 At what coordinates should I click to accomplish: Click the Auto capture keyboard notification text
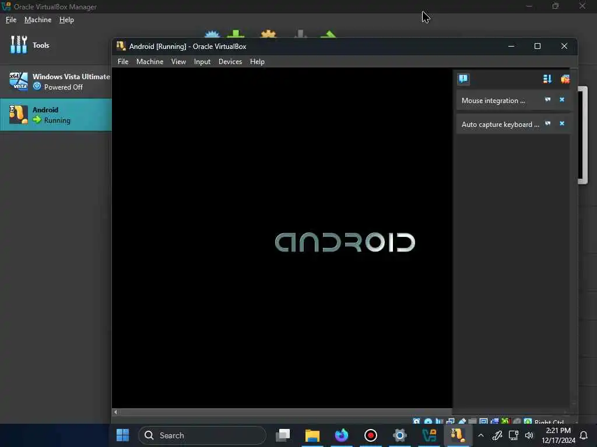pos(500,125)
